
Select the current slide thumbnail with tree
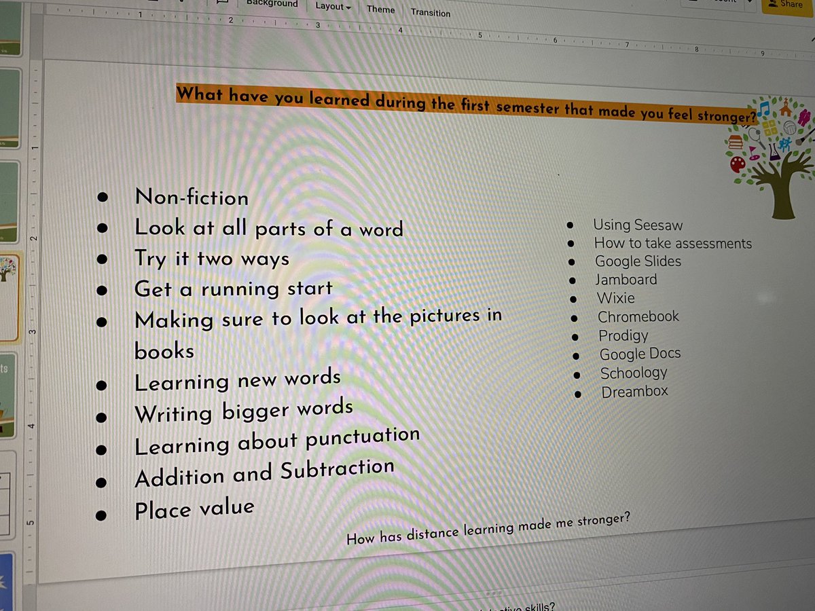pyautogui.click(x=9, y=297)
